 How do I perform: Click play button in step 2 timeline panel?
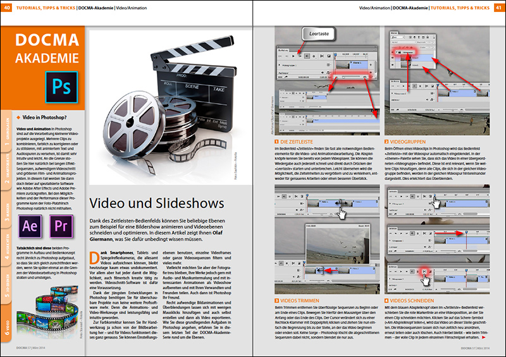404,86
